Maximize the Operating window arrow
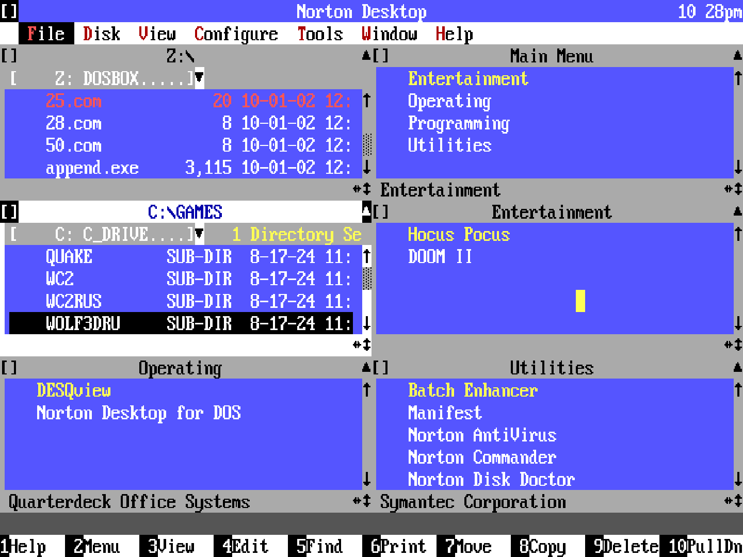Screen dimensions: 743x557 366,368
